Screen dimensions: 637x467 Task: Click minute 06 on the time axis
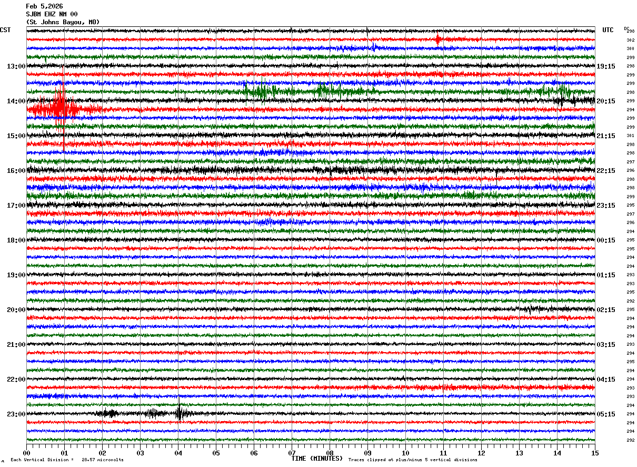(x=254, y=453)
